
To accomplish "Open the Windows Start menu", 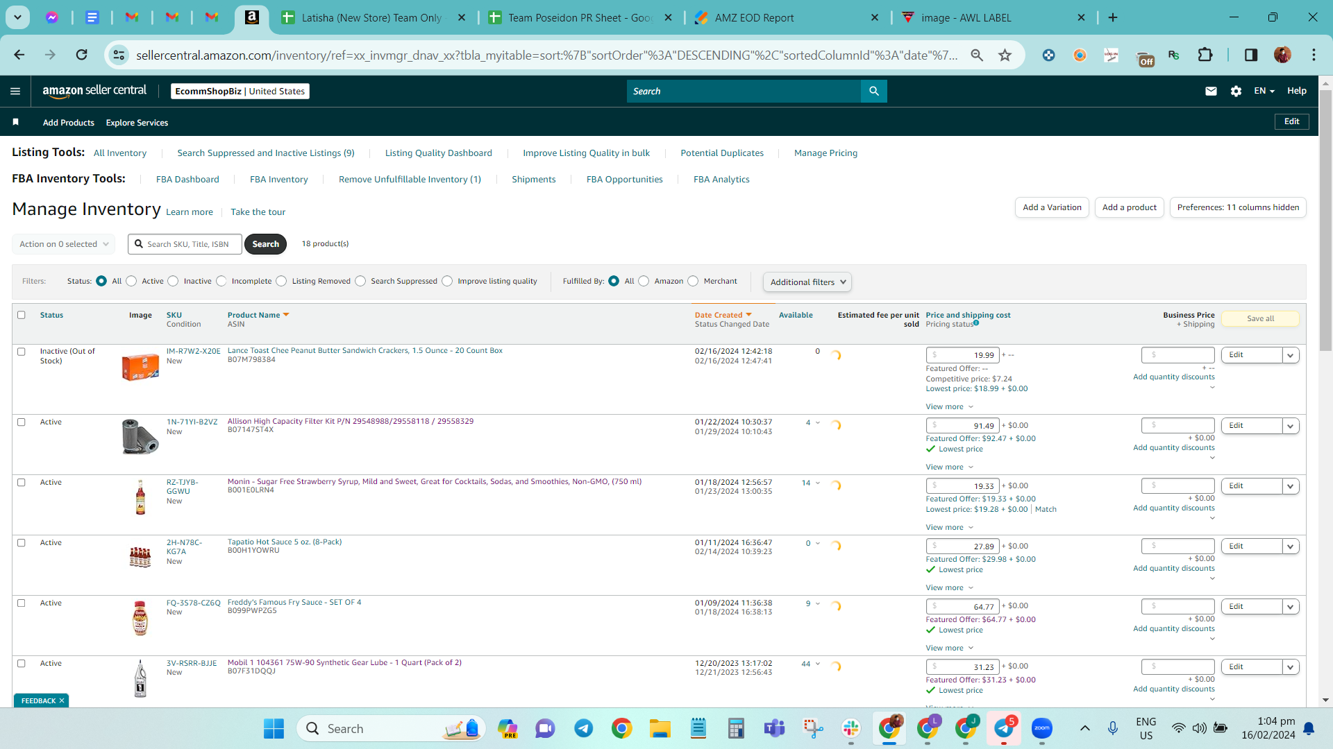I will pos(274,728).
